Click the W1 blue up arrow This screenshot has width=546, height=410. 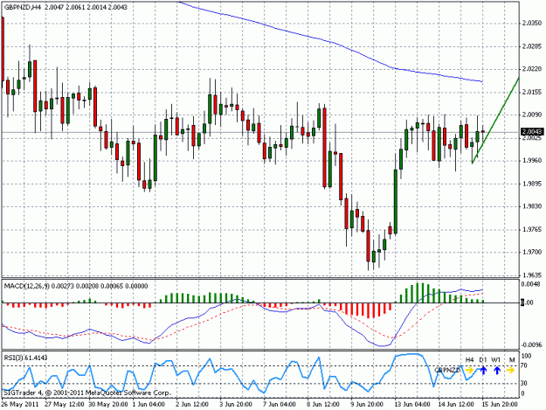497,370
